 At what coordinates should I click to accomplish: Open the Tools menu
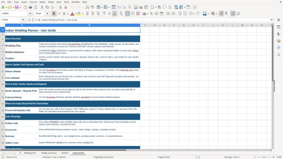pos(66,2)
